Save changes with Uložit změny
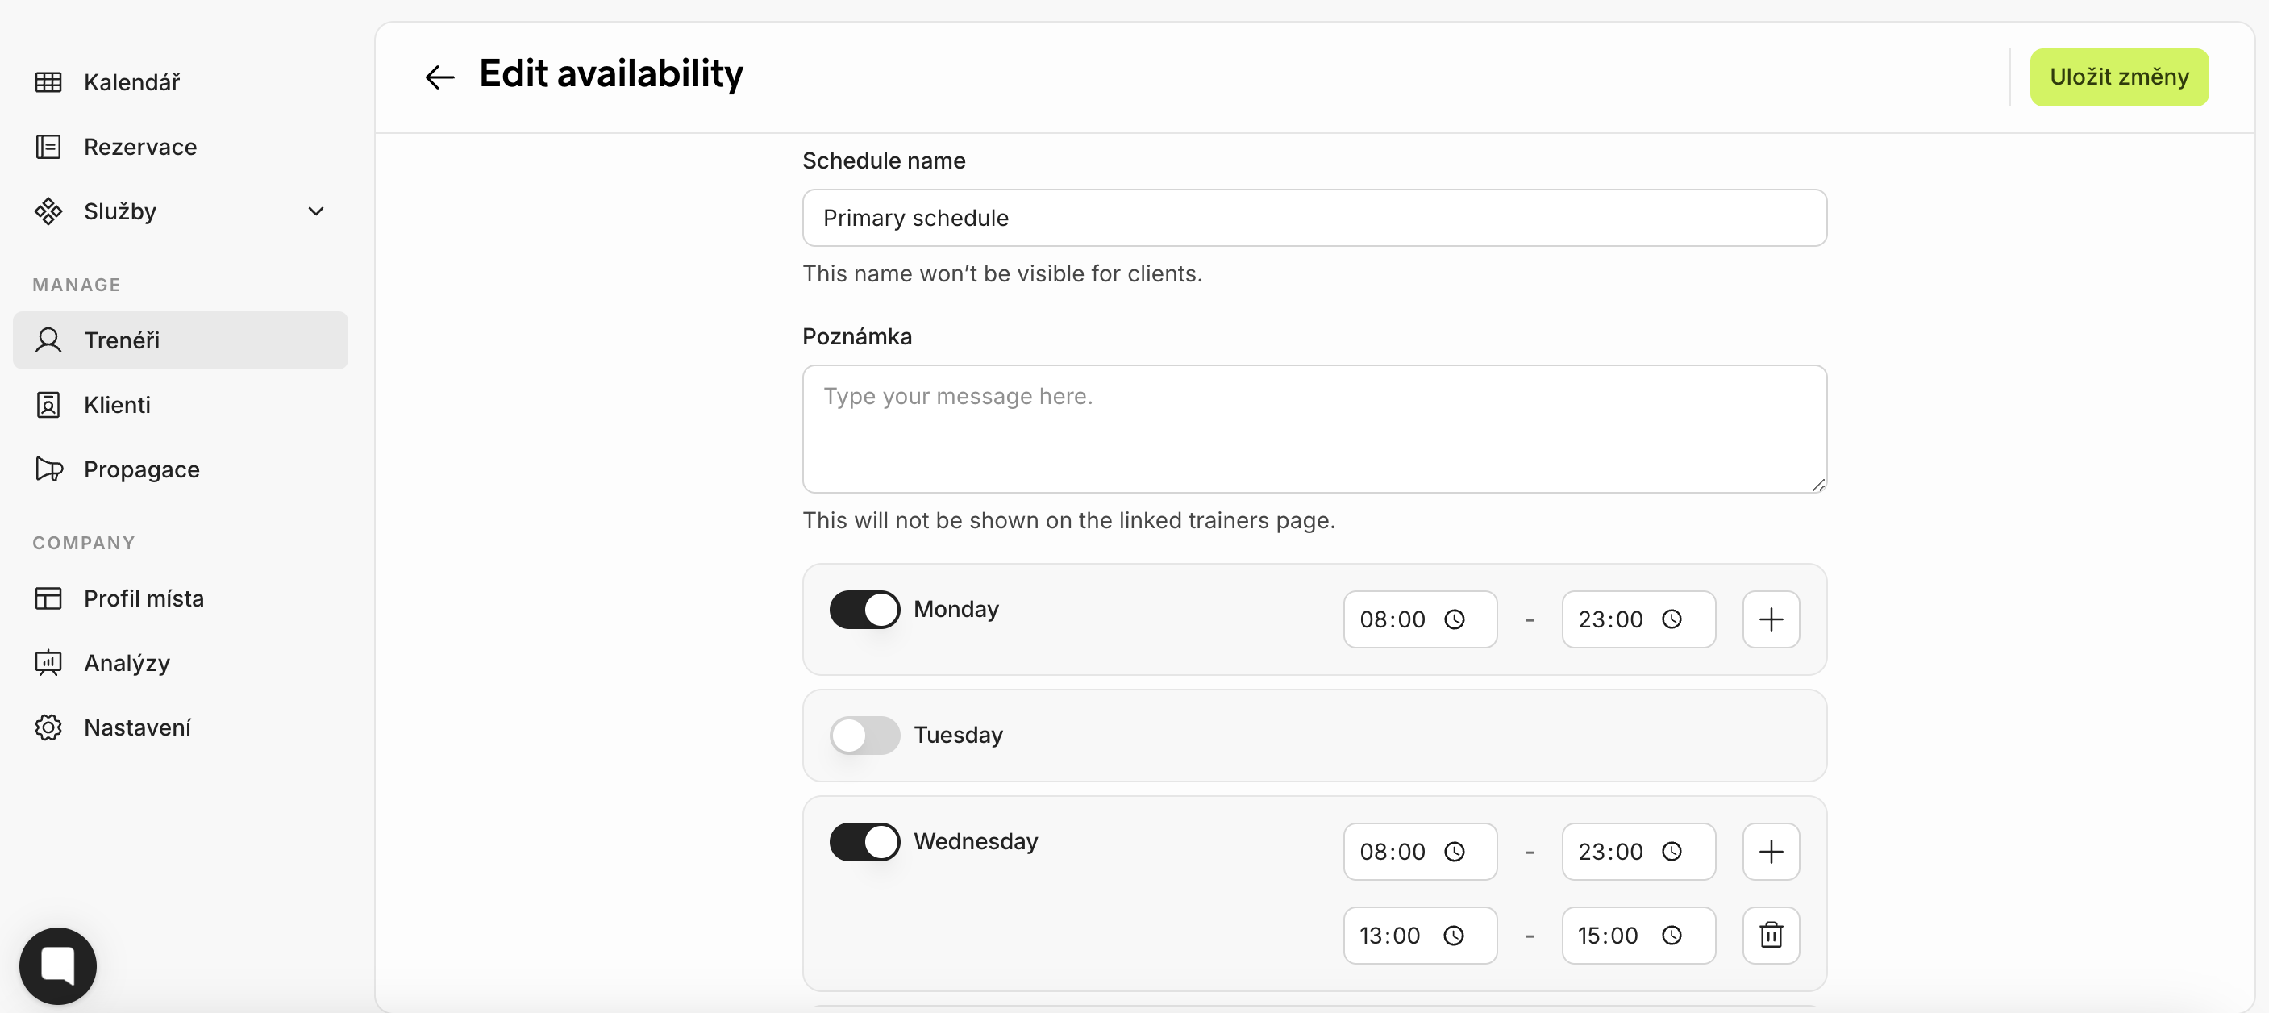 2118,77
